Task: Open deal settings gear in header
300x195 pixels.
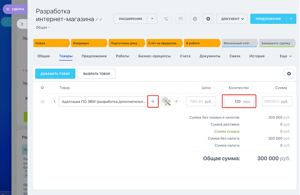Action: coord(208,19)
